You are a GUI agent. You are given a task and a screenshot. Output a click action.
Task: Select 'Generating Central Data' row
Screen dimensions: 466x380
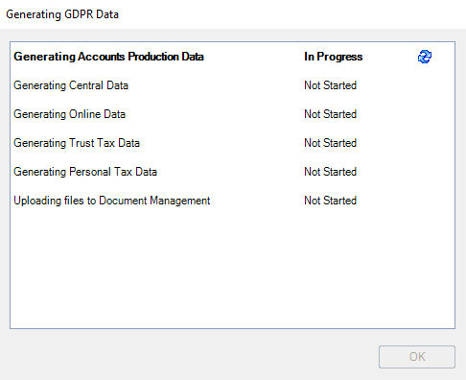[232, 85]
